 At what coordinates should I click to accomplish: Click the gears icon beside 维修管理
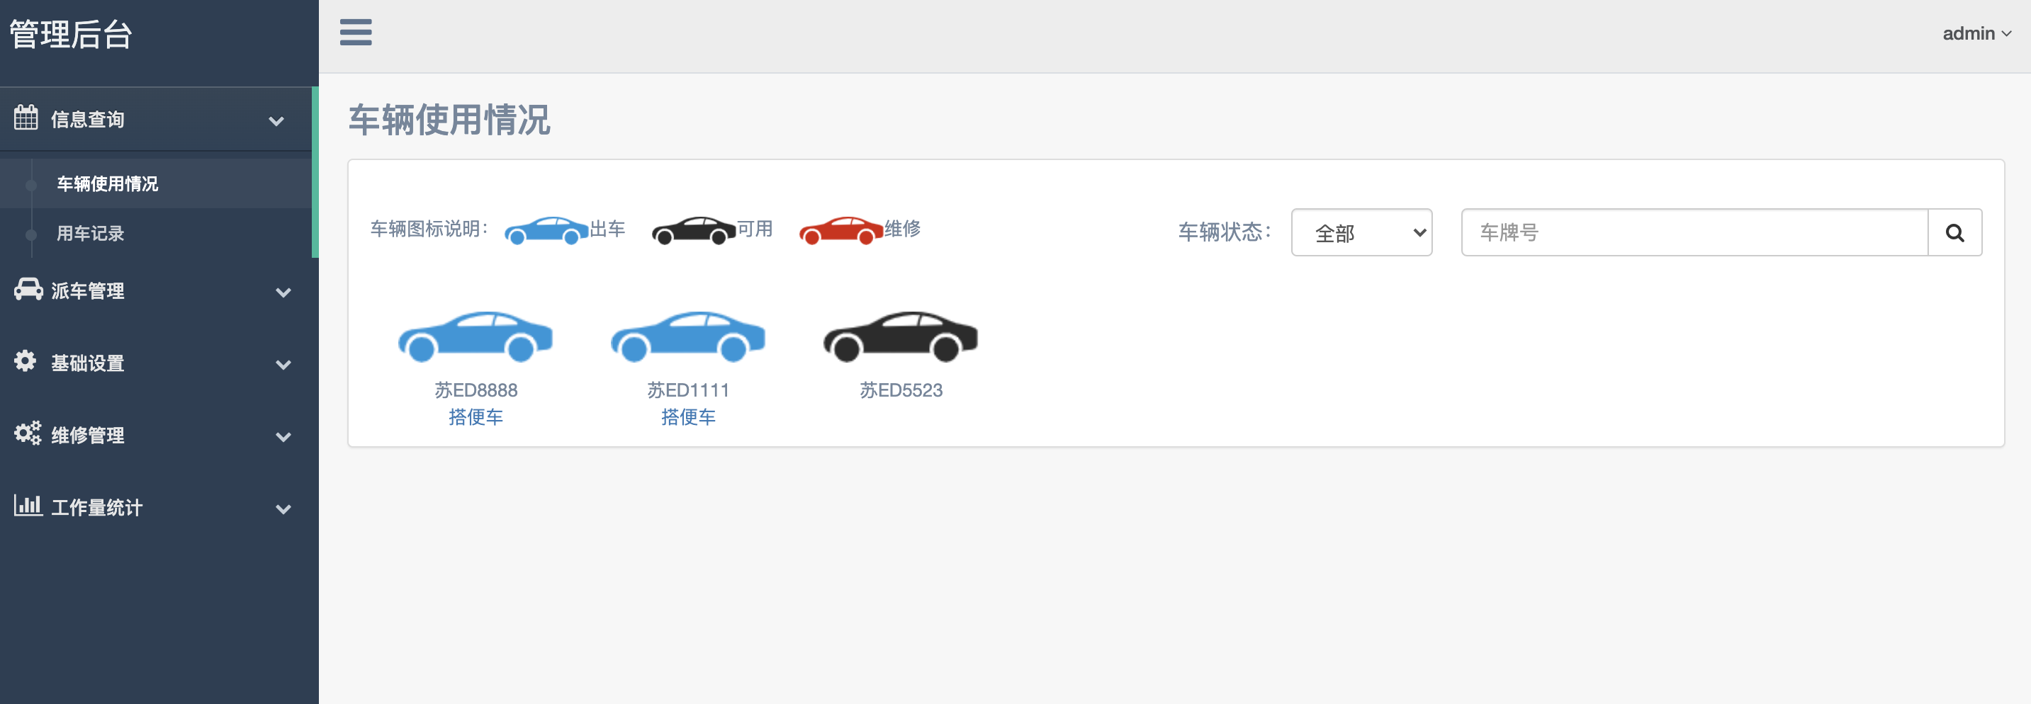pyautogui.click(x=28, y=433)
